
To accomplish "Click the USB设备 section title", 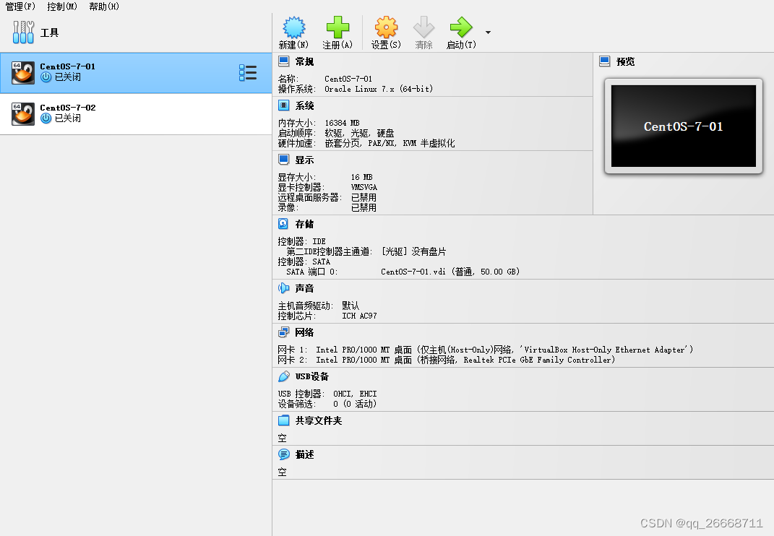I will [x=312, y=376].
